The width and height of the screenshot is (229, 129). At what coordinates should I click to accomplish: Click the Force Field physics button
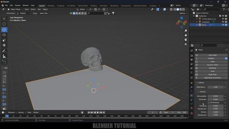click(211, 55)
